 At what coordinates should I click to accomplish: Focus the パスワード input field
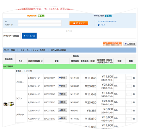pos(39,25)
